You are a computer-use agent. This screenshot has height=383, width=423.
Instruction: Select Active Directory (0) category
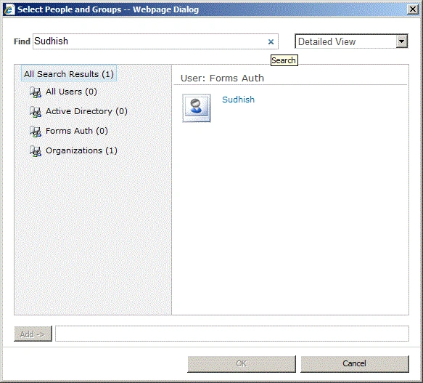tap(86, 111)
